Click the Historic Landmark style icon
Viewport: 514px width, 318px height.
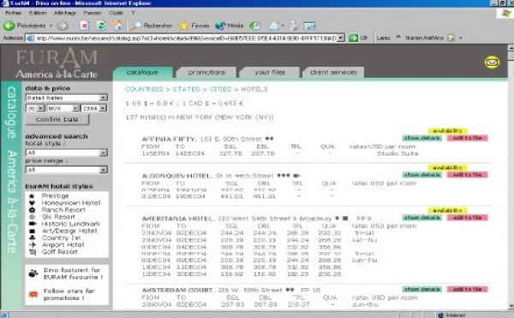click(x=33, y=224)
